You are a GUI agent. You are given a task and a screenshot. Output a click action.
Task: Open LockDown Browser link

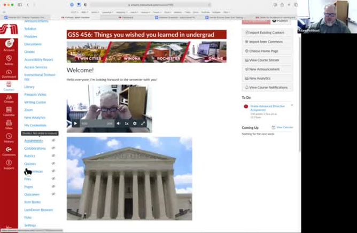pos(38,210)
